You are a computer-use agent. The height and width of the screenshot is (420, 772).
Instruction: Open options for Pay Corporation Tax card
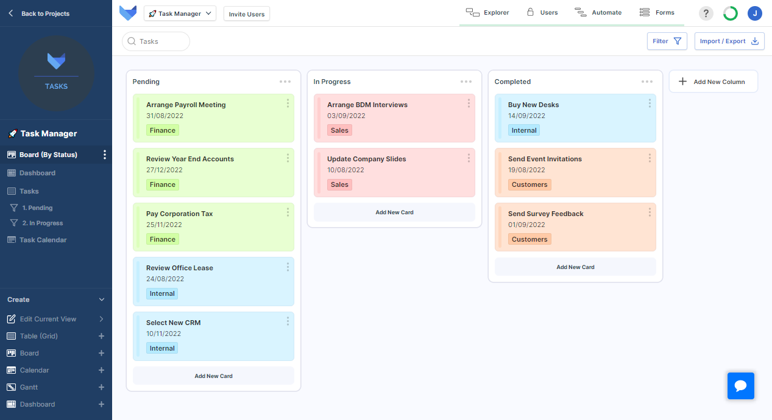pos(288,212)
